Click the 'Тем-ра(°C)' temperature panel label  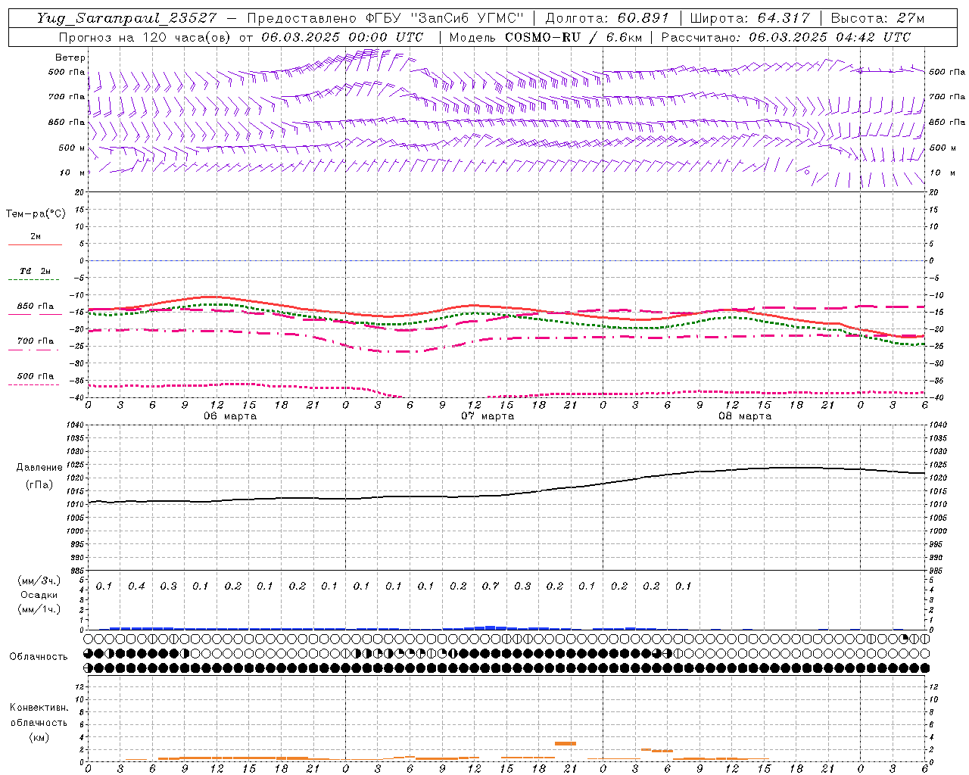[x=36, y=214]
